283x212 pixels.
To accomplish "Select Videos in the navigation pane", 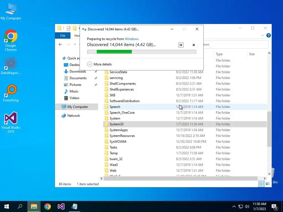I will 74,98.
